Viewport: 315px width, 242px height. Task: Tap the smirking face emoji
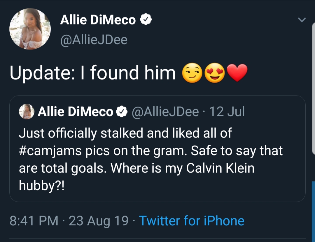pyautogui.click(x=192, y=73)
